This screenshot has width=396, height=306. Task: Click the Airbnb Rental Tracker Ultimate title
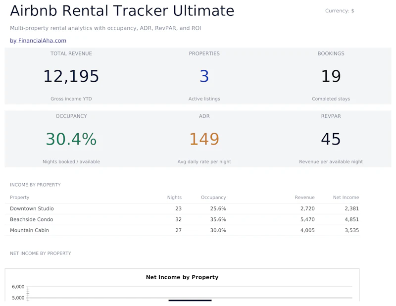[122, 11]
